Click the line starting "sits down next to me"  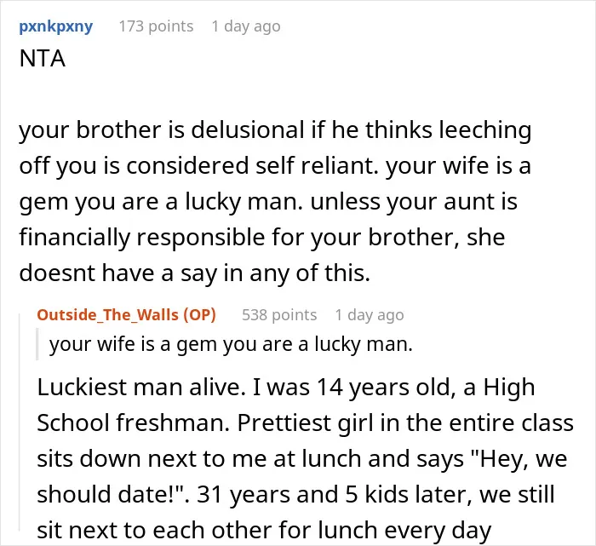(302, 459)
